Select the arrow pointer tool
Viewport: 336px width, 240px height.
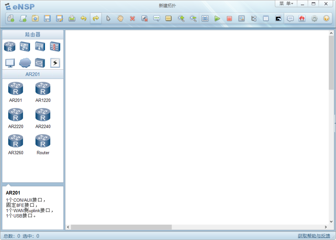pyautogui.click(x=108, y=19)
